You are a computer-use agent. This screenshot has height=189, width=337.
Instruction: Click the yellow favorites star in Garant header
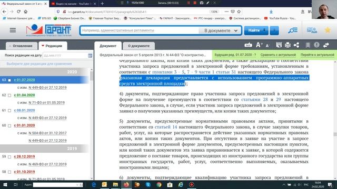click(x=328, y=30)
